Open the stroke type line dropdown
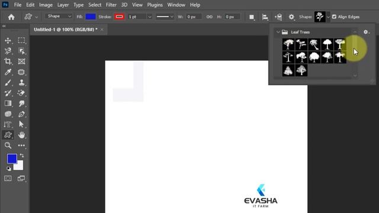379x213 pixels. pyautogui.click(x=165, y=17)
